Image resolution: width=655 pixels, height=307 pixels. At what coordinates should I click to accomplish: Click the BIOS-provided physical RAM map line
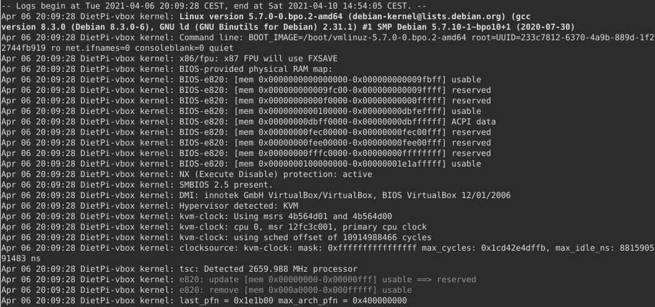coord(166,69)
